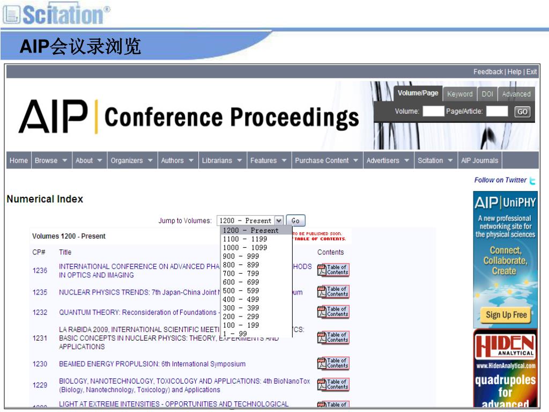Switch to the Advanced search tab
Screen dimensions: 549x412
click(x=516, y=94)
